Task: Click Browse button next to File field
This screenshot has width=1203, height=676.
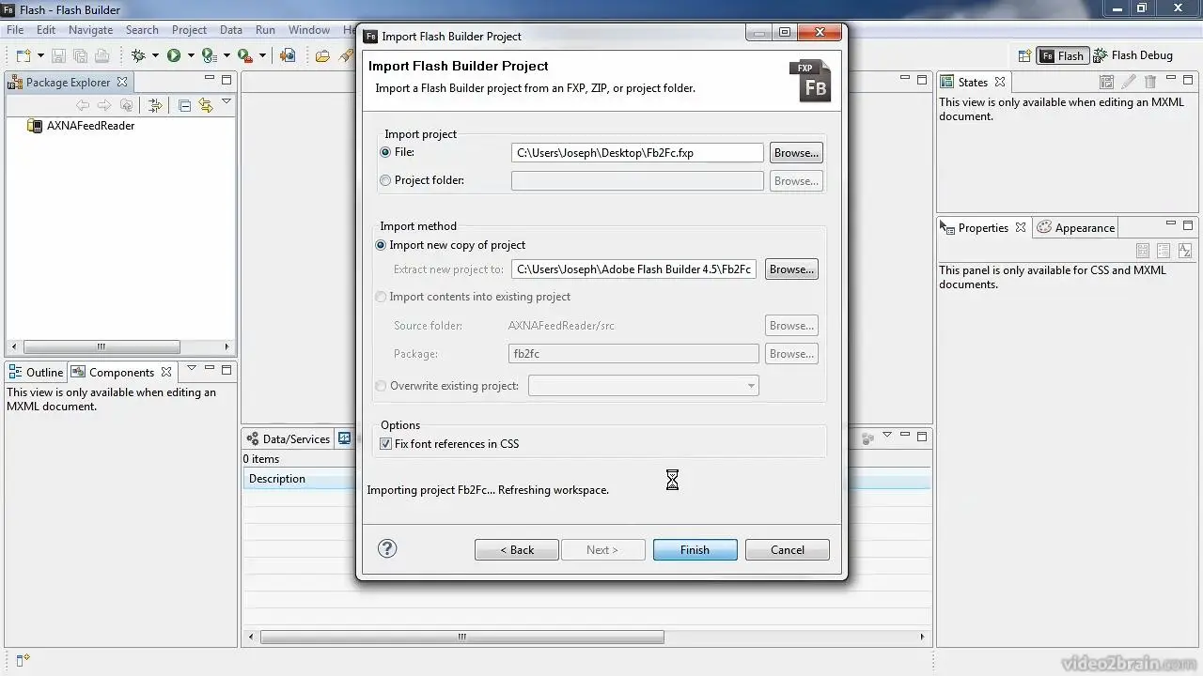Action: pyautogui.click(x=796, y=153)
